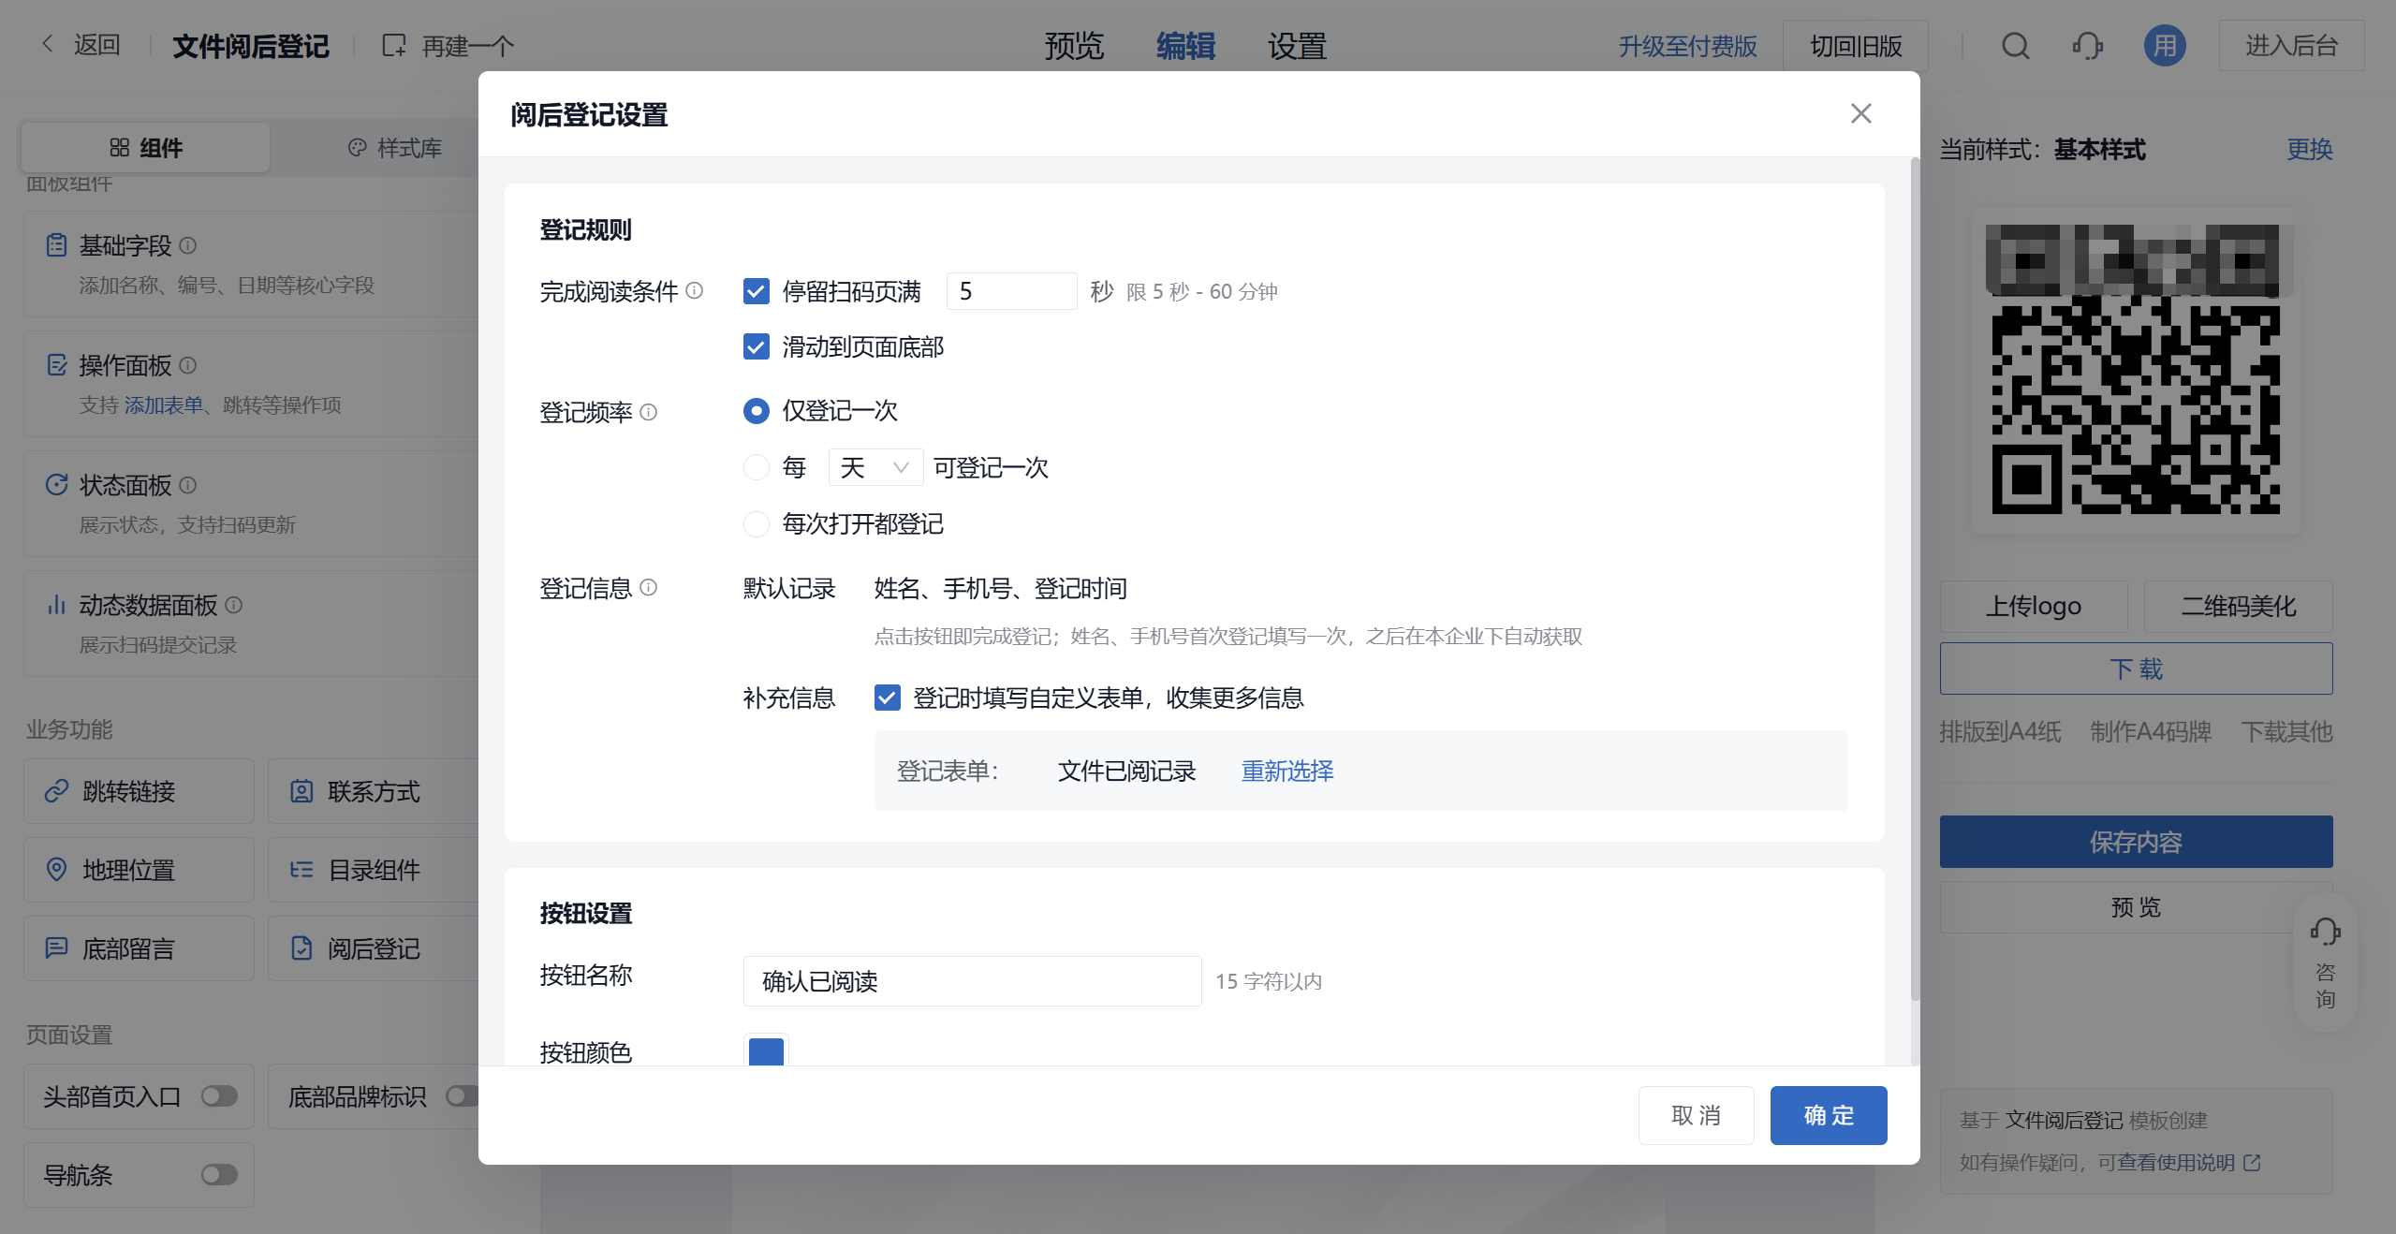The height and width of the screenshot is (1234, 2396).
Task: Click the info icon next to 登记信息
Action: (648, 587)
